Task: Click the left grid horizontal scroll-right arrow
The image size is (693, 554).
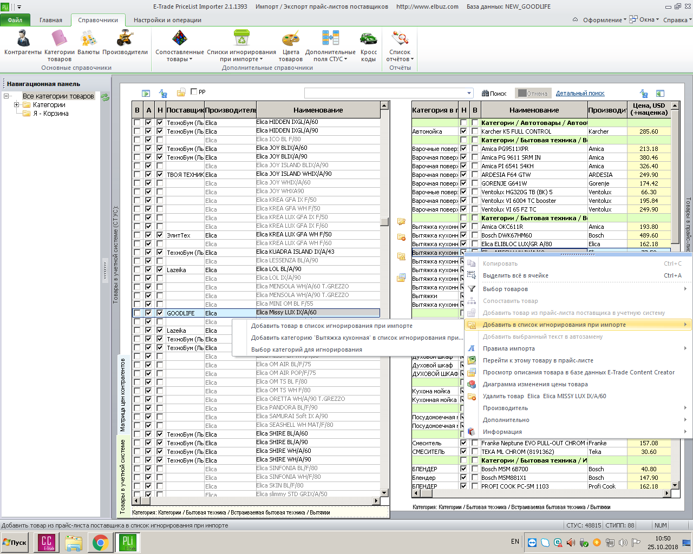Action: point(377,501)
